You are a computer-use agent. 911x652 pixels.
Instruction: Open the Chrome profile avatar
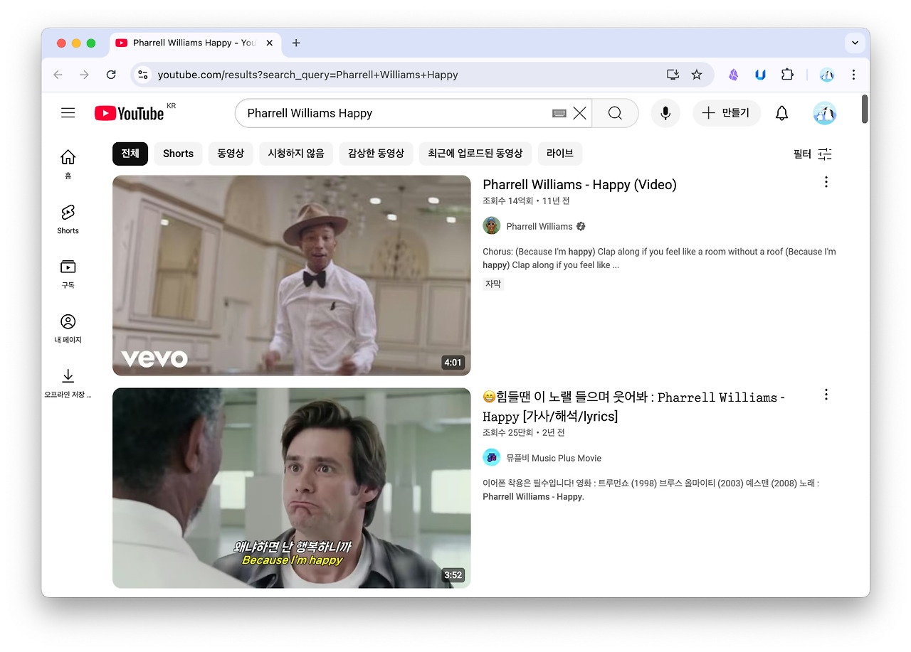tap(827, 75)
